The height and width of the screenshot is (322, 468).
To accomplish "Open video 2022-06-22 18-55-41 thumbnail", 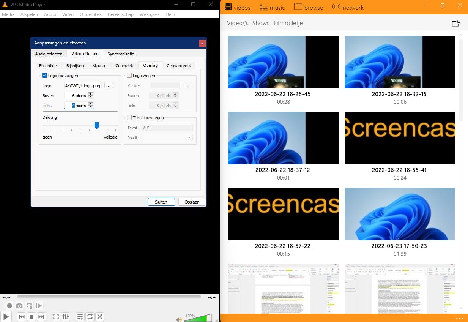I will coord(400,138).
